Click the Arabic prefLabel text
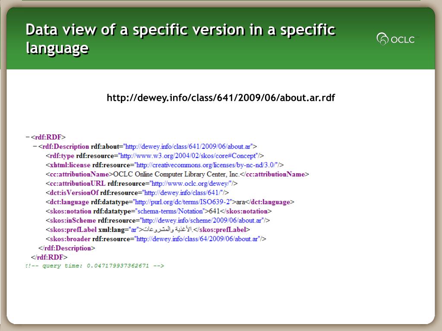Viewport: 442px width, 331px height. pyautogui.click(x=168, y=230)
